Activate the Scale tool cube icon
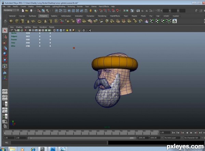 pyautogui.click(x=5, y=60)
